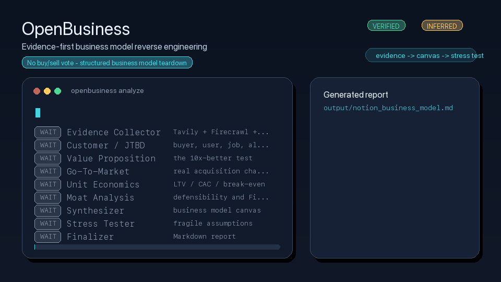Click the pipeline progress bar
The image size is (501, 282).
(x=157, y=247)
